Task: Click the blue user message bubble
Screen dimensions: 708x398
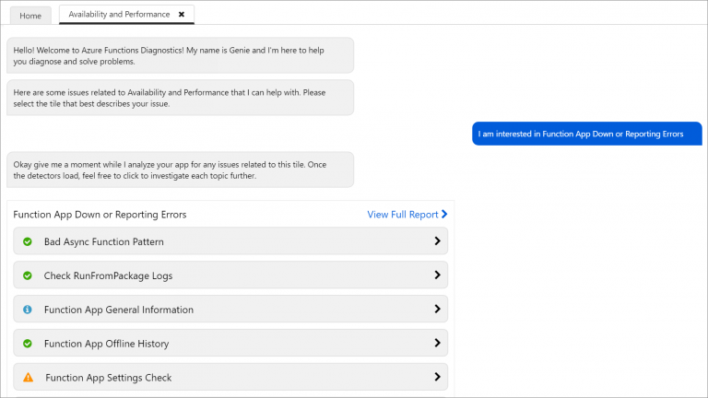Action: click(x=586, y=134)
